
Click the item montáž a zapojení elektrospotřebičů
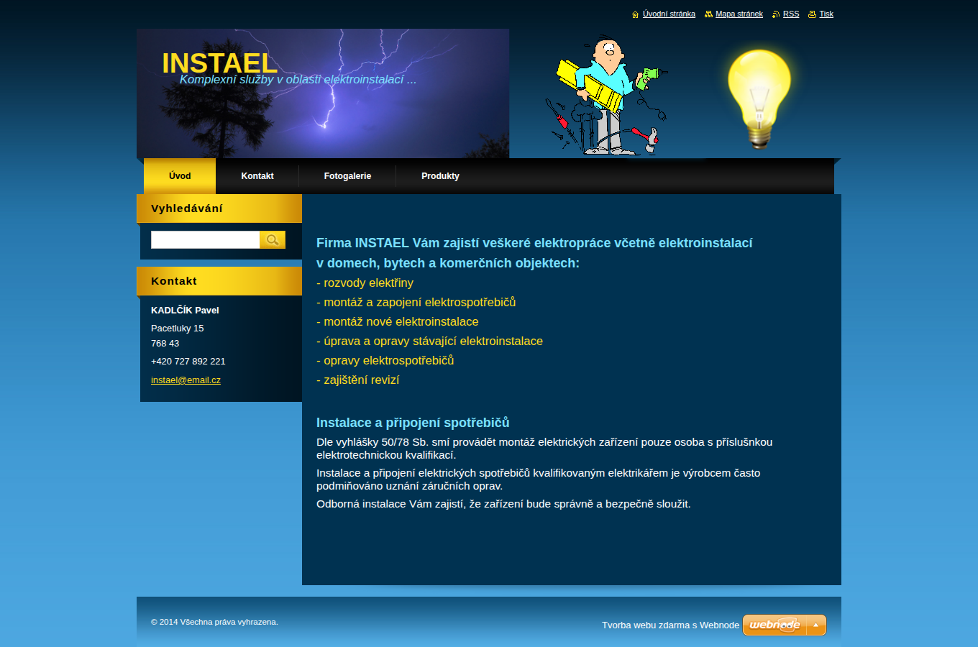pos(416,303)
